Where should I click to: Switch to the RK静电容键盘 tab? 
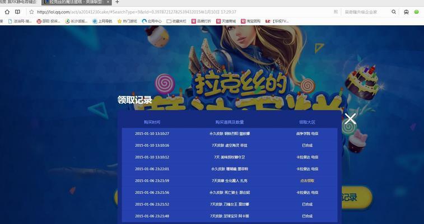[20, 2]
